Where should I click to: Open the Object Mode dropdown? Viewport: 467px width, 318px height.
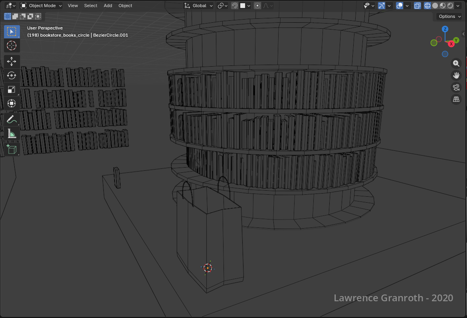coord(42,6)
